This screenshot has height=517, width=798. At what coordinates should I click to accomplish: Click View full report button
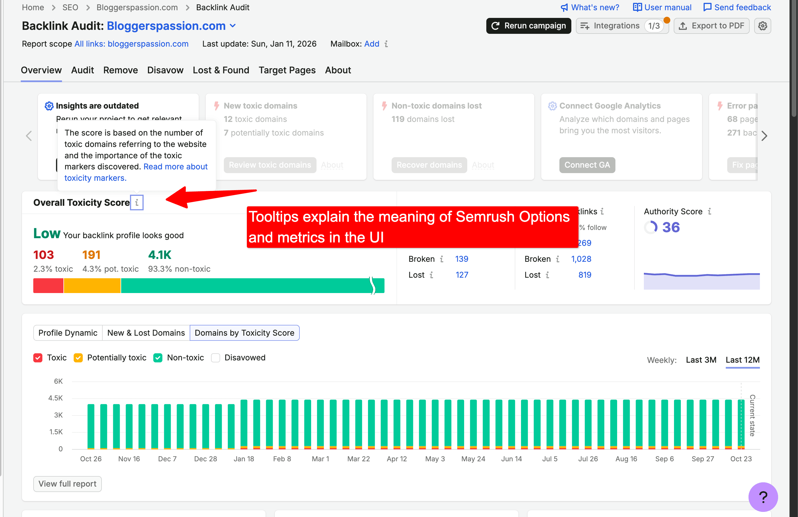coord(67,484)
